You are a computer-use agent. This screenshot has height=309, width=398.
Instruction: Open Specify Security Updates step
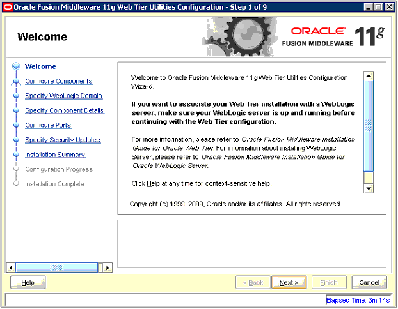[63, 140]
